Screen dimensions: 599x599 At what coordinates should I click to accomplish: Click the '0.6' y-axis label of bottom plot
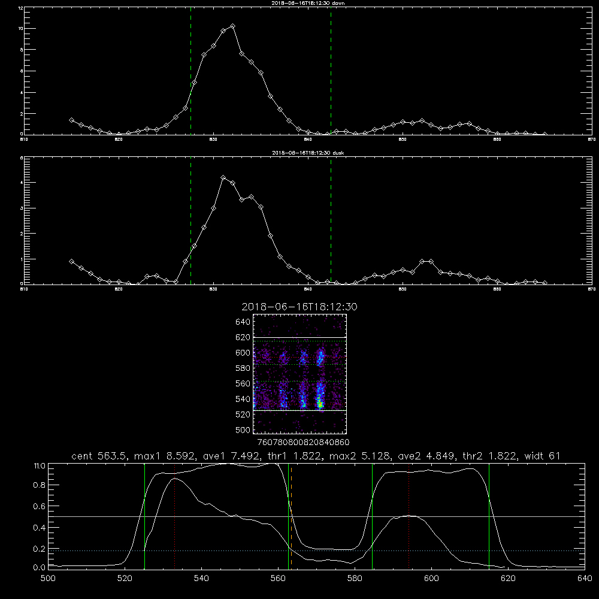40,507
